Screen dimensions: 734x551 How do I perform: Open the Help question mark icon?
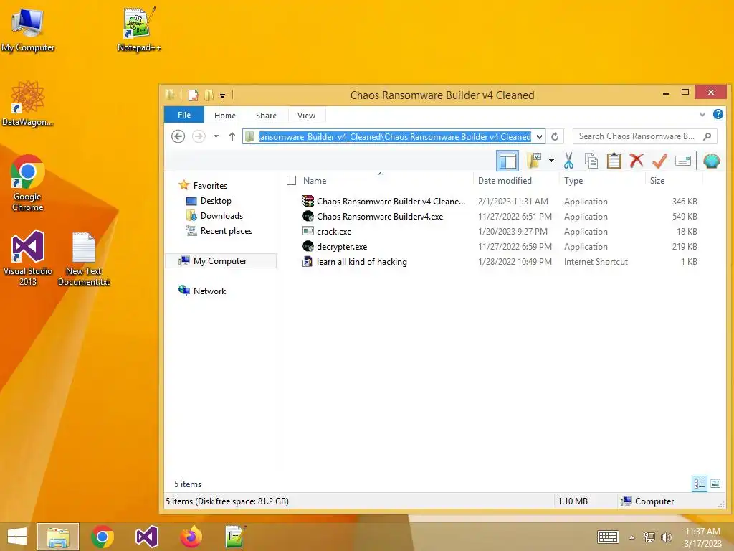(718, 114)
